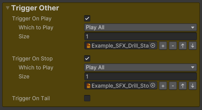
Task: Move Drill_Sta entry up with arrow
Action: click(x=183, y=45)
